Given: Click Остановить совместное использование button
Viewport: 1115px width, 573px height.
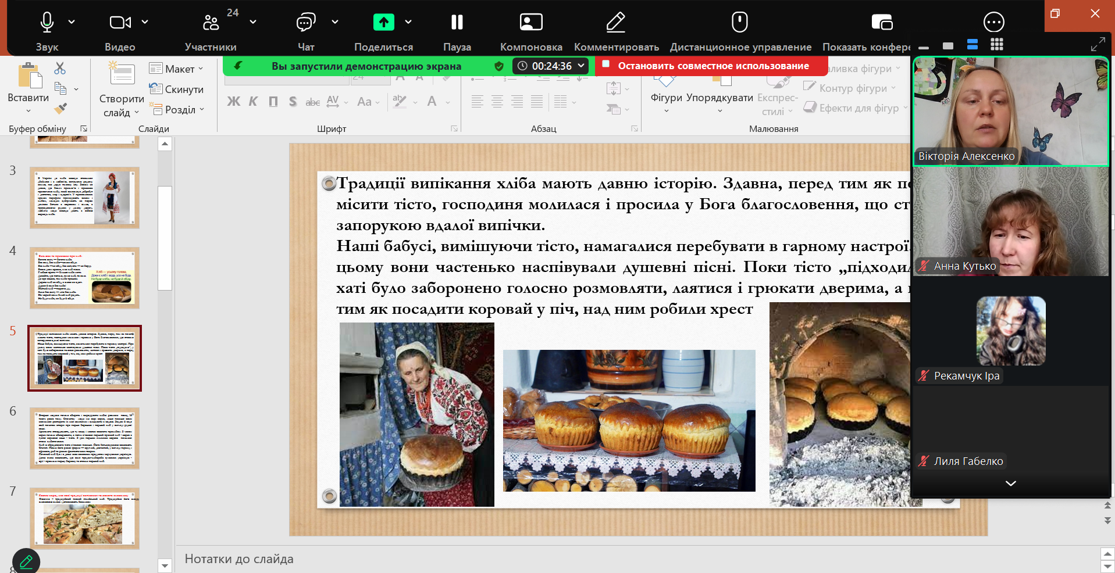Looking at the screenshot, I should click(712, 66).
